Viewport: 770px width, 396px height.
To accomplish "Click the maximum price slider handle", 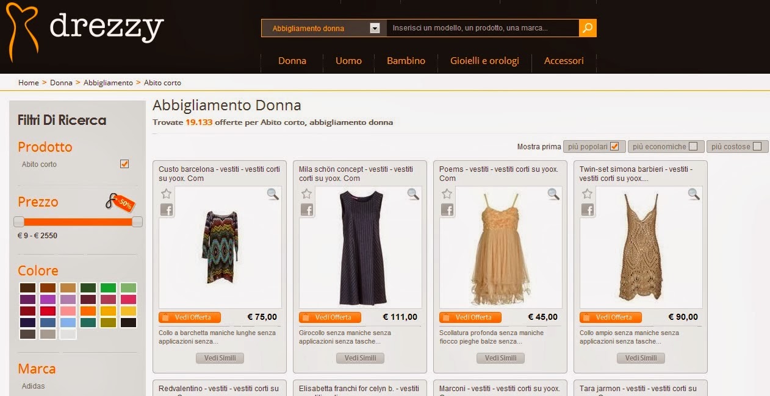I will click(x=137, y=222).
